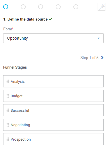This screenshot has height=147, width=108.
Task: Click the Step 1 of 5 label
Action: tap(89, 58)
